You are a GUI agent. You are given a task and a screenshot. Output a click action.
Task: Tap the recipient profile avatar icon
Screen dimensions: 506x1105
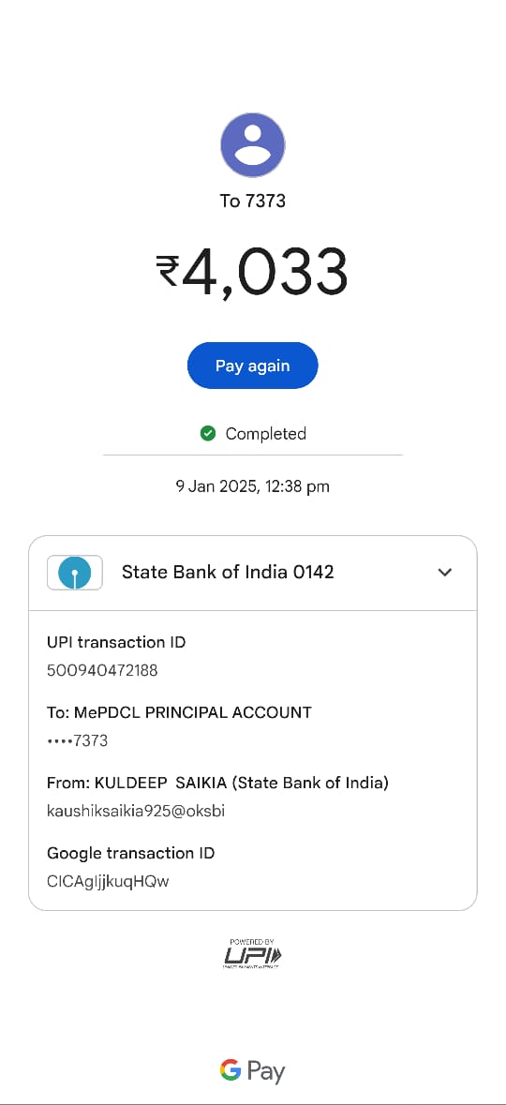253,144
